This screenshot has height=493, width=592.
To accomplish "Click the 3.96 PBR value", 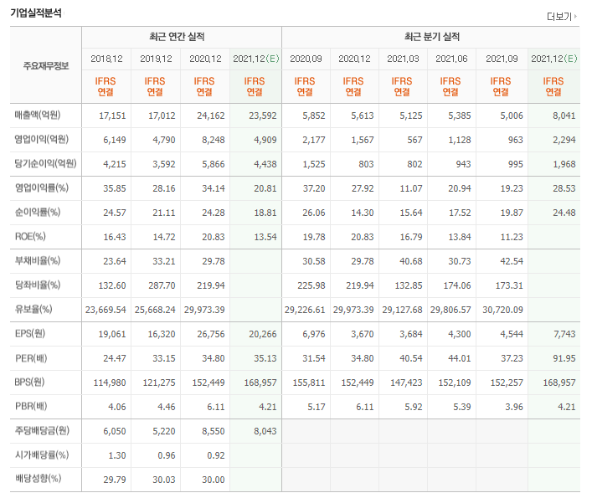I will click(514, 407).
